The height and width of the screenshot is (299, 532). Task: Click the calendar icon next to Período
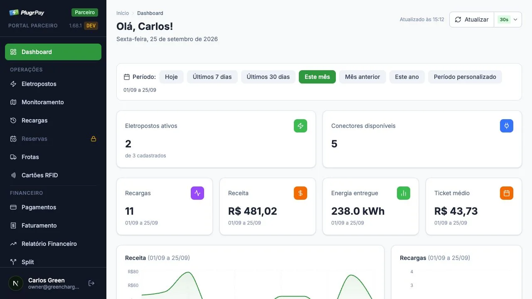tap(127, 77)
